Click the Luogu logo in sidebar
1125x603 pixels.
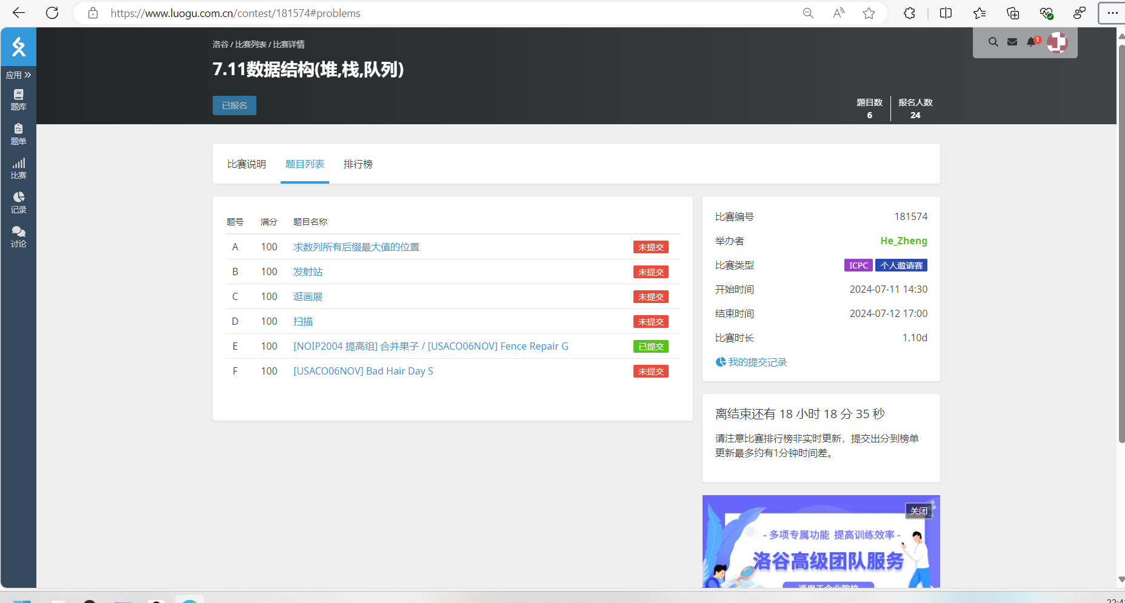click(19, 47)
